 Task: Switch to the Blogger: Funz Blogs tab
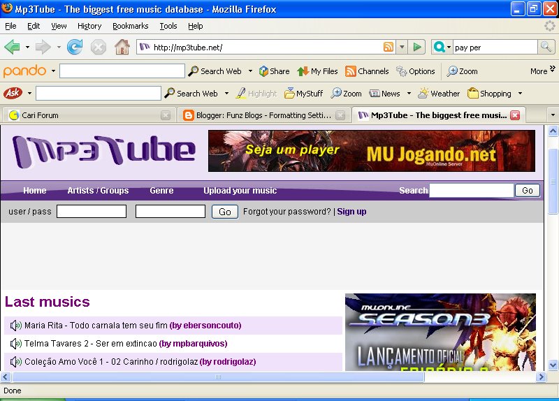(x=263, y=115)
